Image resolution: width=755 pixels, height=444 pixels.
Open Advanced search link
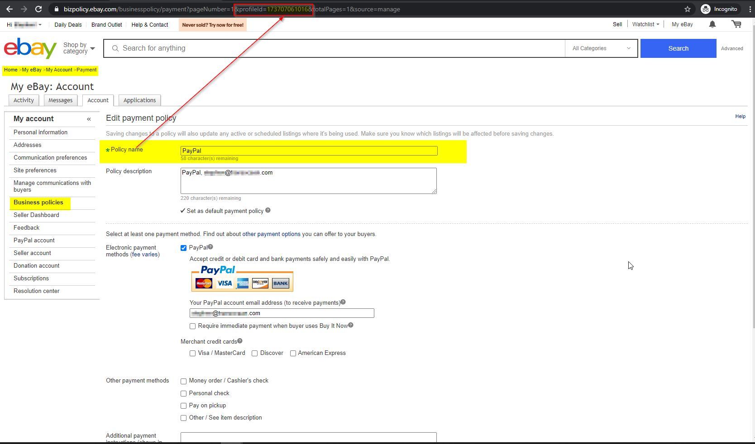(732, 48)
